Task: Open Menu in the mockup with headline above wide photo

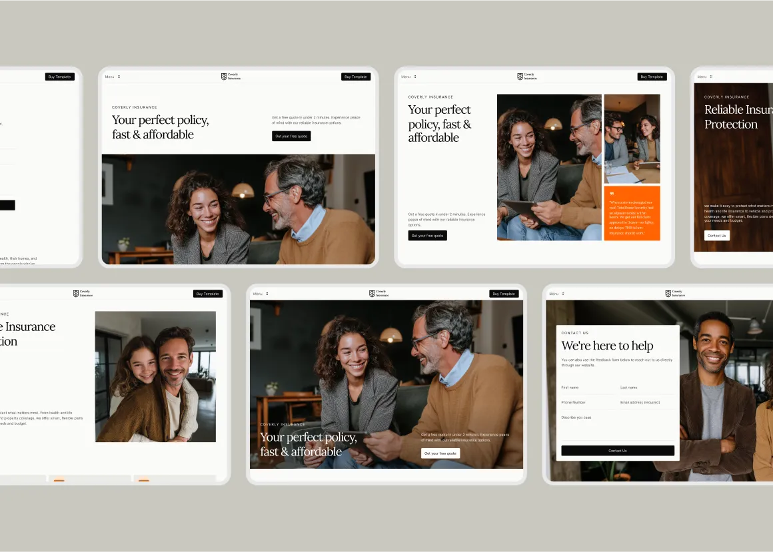Action: click(109, 77)
